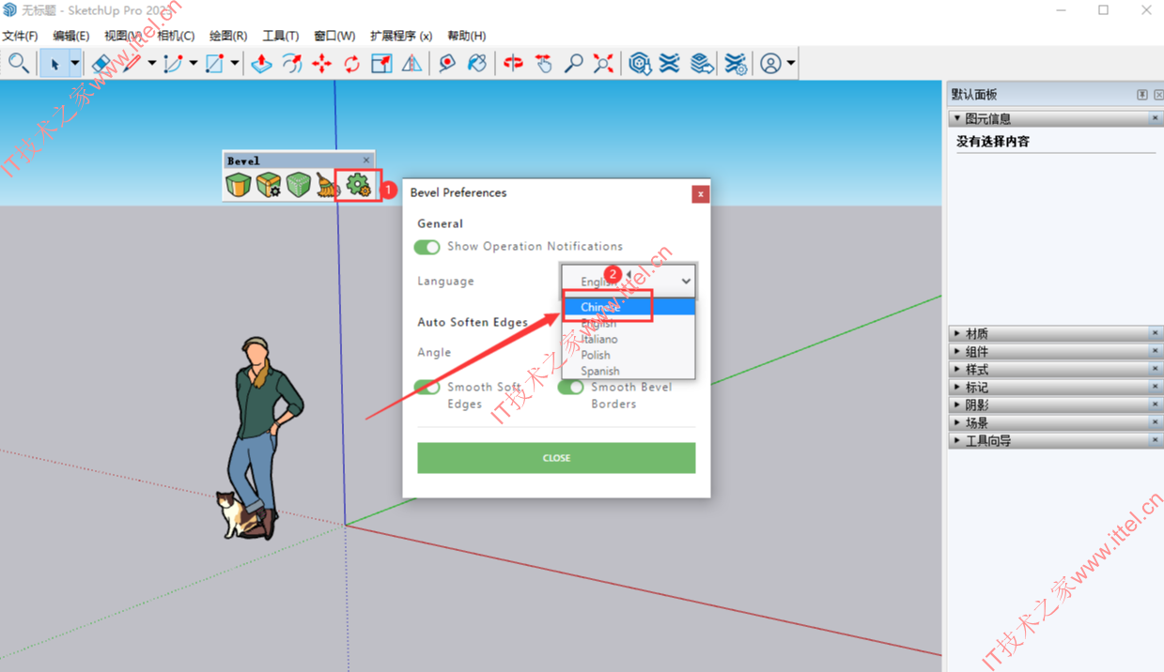This screenshot has height=672, width=1164.
Task: Open account icon dropdown arrow
Action: [792, 64]
